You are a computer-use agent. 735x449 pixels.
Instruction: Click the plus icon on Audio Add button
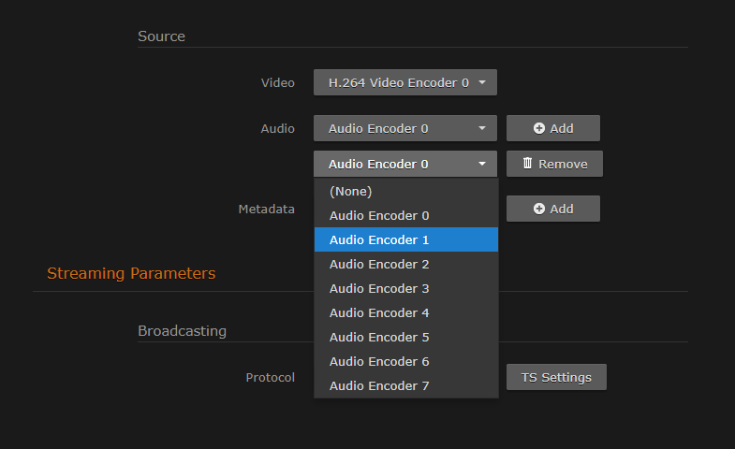click(x=539, y=128)
